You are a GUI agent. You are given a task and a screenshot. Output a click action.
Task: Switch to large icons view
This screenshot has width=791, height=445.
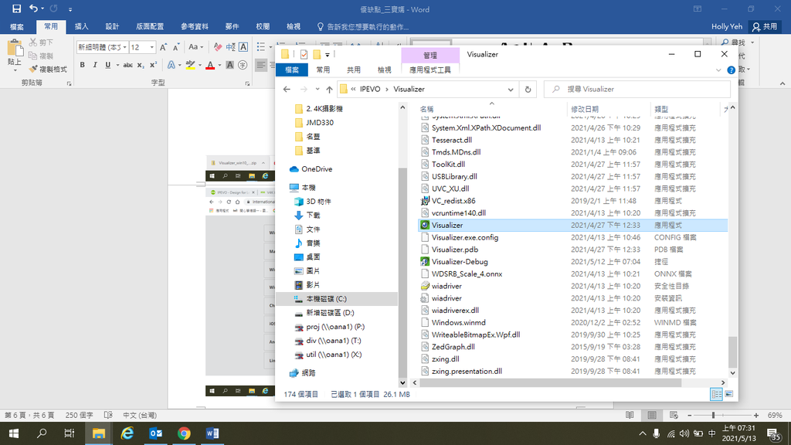point(729,395)
